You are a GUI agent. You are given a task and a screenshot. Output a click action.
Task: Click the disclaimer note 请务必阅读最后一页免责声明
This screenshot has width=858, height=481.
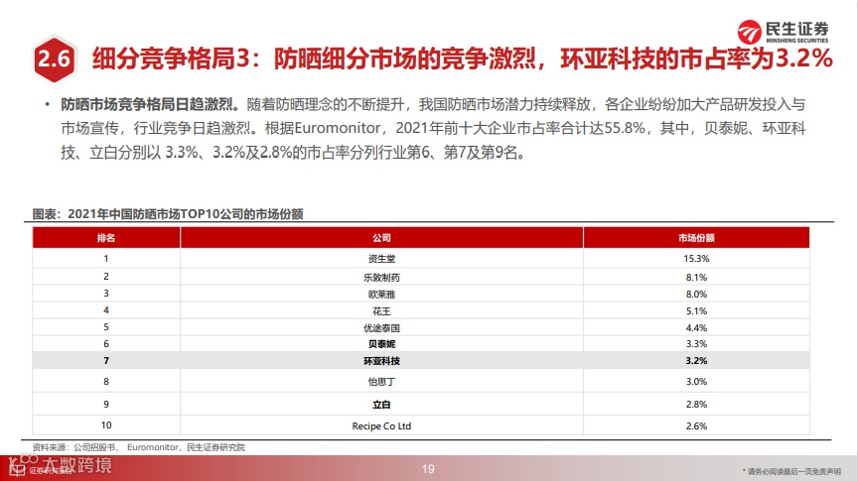(791, 471)
